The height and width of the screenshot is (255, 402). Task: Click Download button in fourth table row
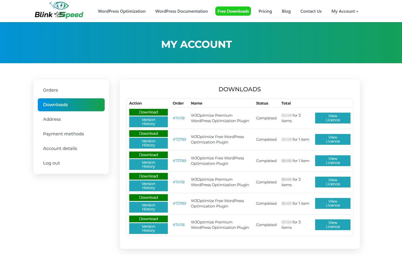tap(148, 176)
